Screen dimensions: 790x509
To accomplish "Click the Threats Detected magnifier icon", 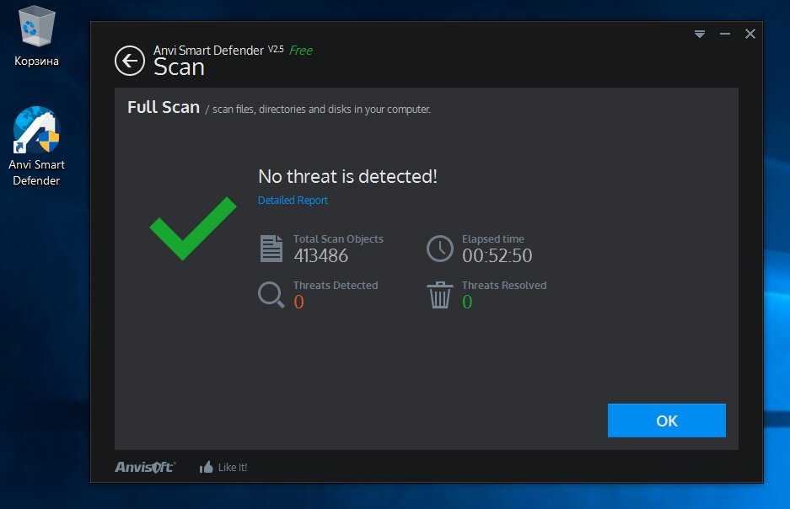I will [271, 294].
